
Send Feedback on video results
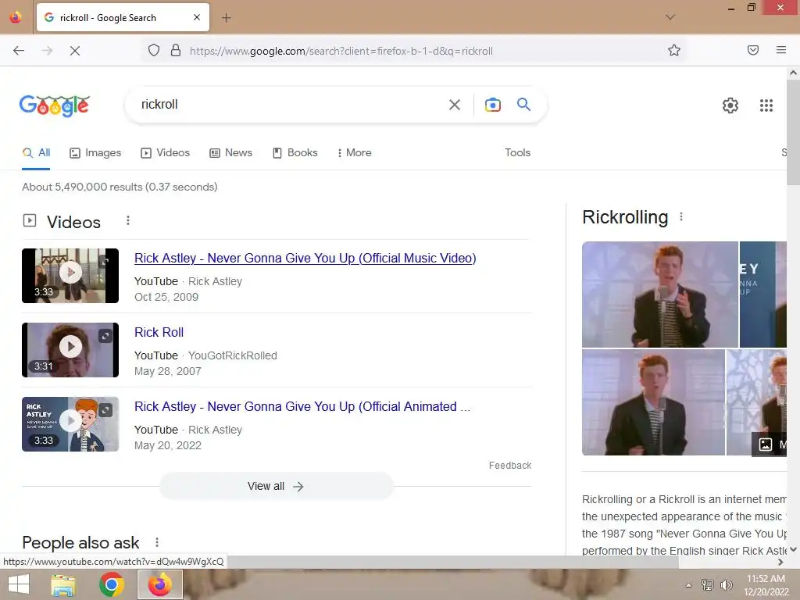coord(509,466)
